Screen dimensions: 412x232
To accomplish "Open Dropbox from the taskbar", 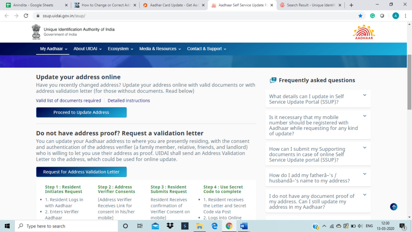I will click(170, 226).
